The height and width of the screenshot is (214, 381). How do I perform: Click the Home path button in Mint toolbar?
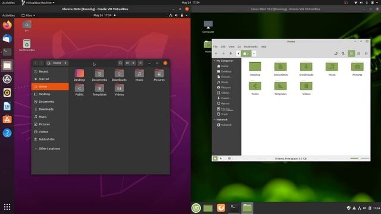(246, 53)
